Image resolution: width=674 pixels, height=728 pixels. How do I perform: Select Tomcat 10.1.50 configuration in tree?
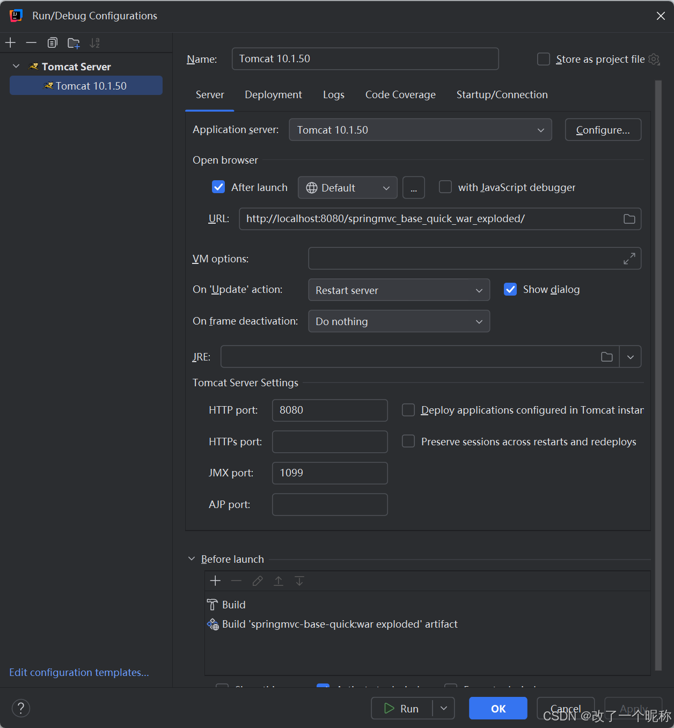[86, 86]
